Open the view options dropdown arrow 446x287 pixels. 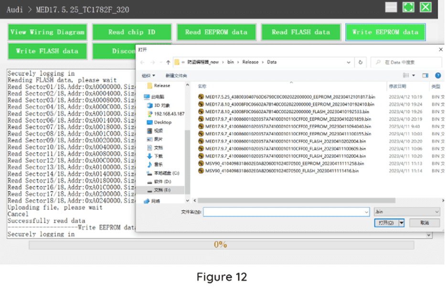(x=414, y=75)
